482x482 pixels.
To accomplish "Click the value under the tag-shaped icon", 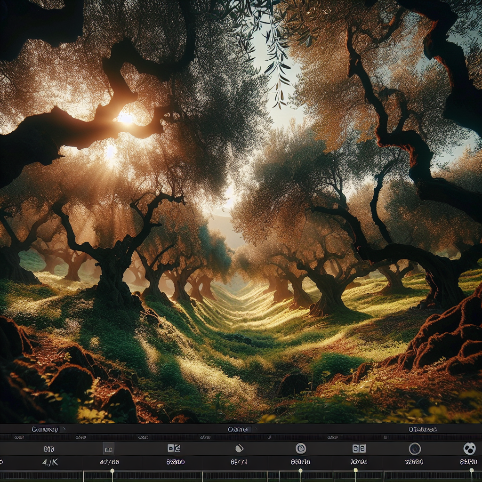I will [x=239, y=462].
